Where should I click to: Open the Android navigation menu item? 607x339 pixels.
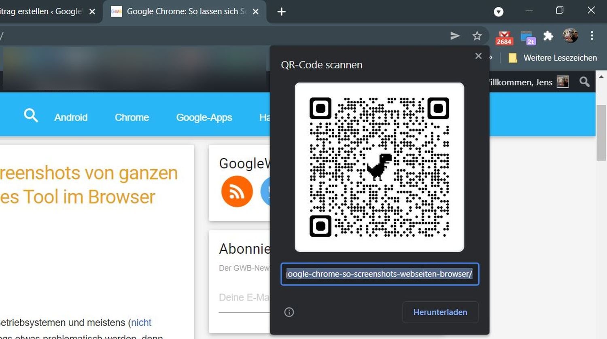click(71, 117)
